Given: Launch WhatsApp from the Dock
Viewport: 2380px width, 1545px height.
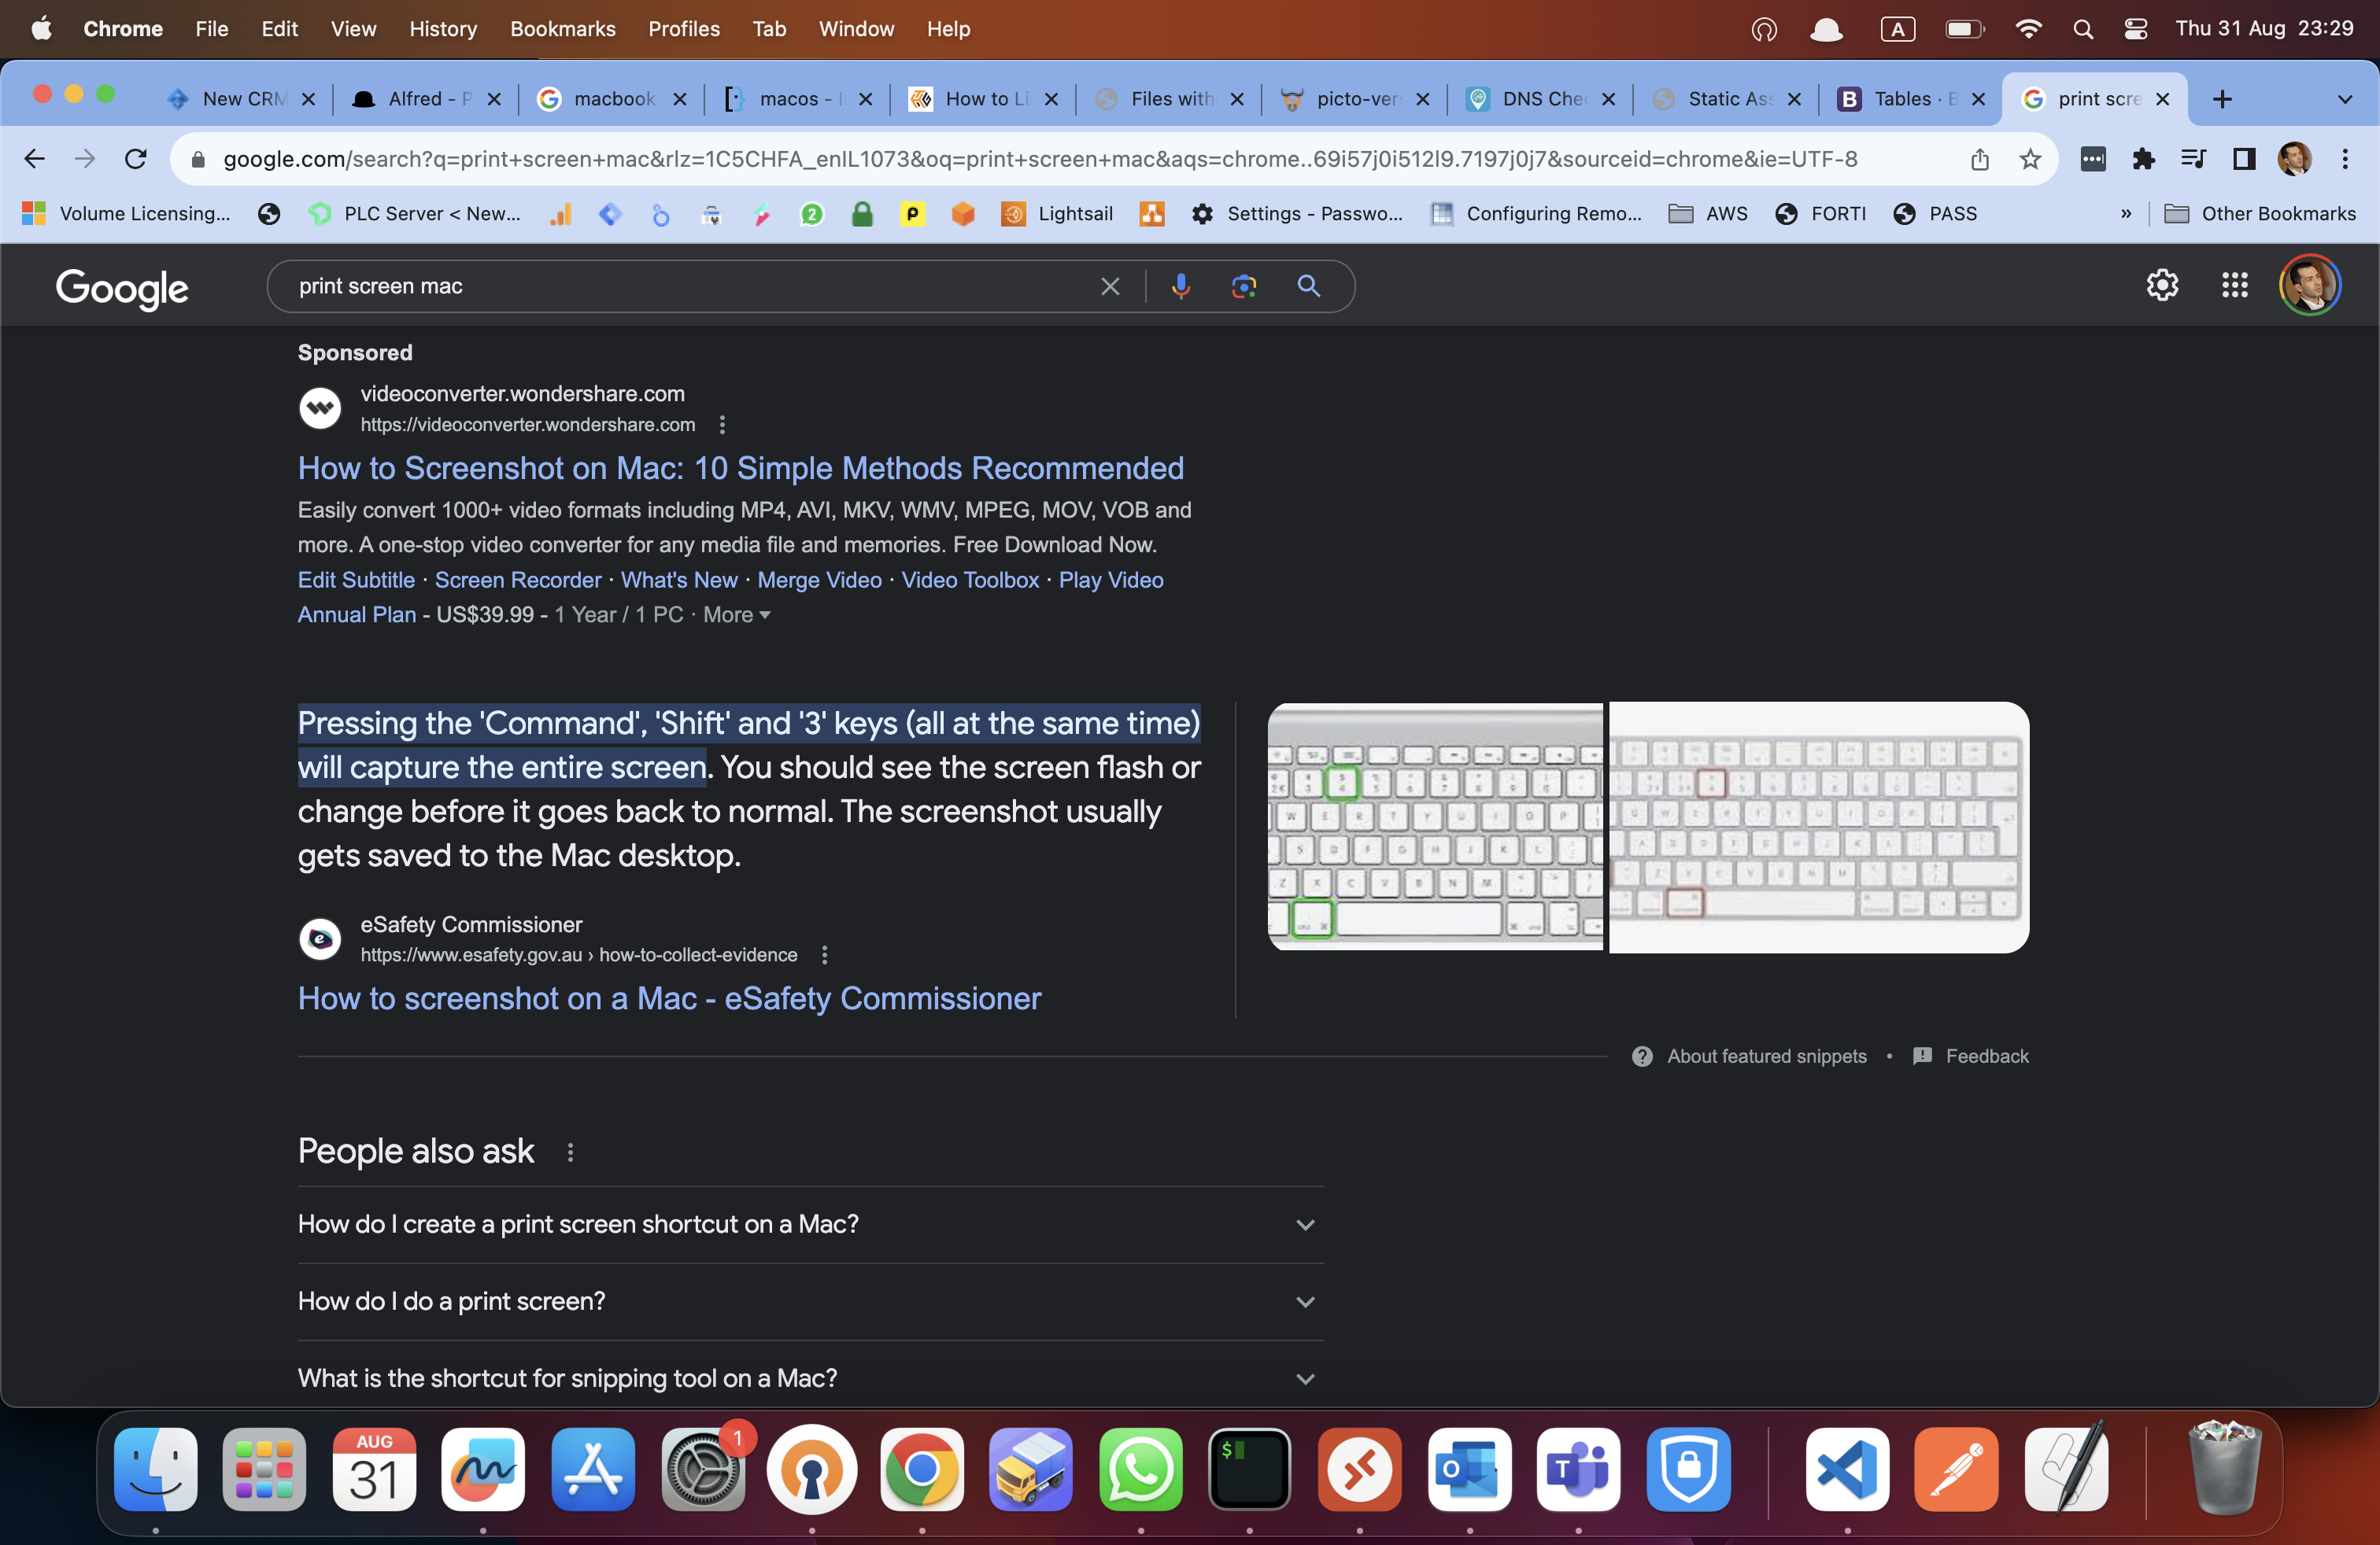Looking at the screenshot, I should [1140, 1469].
